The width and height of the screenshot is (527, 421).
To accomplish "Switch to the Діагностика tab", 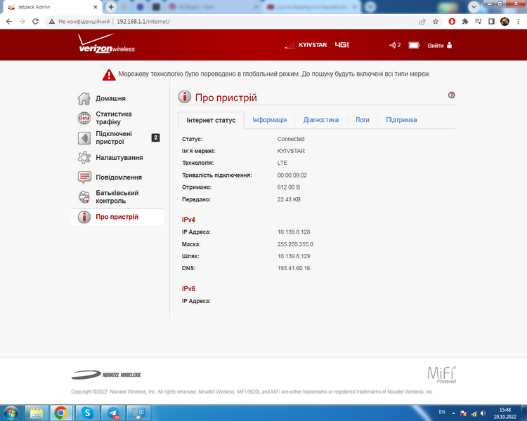I will tap(321, 120).
